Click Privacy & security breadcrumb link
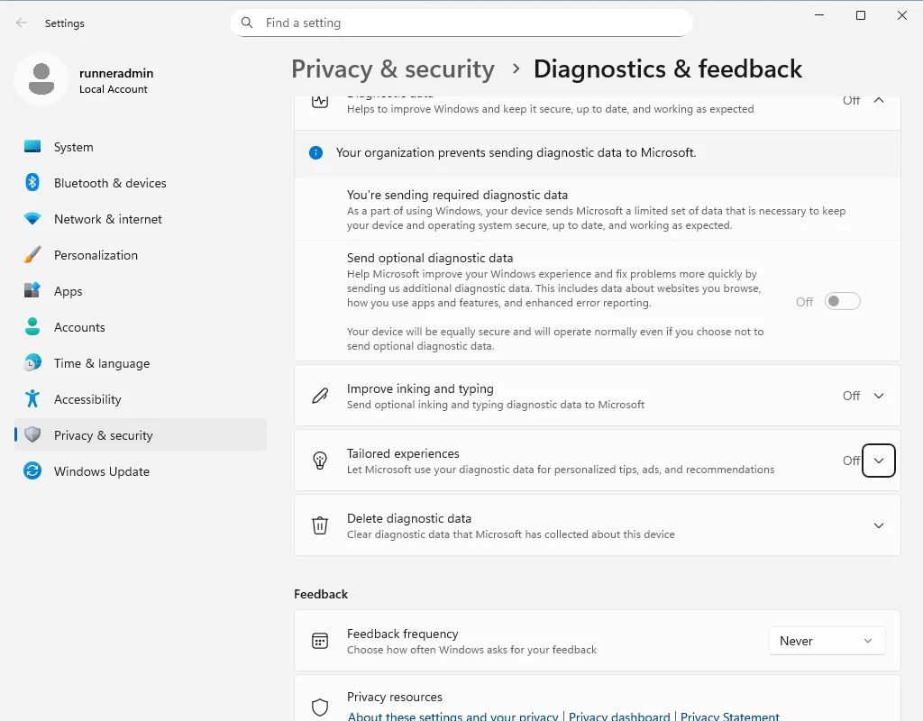 pos(393,69)
